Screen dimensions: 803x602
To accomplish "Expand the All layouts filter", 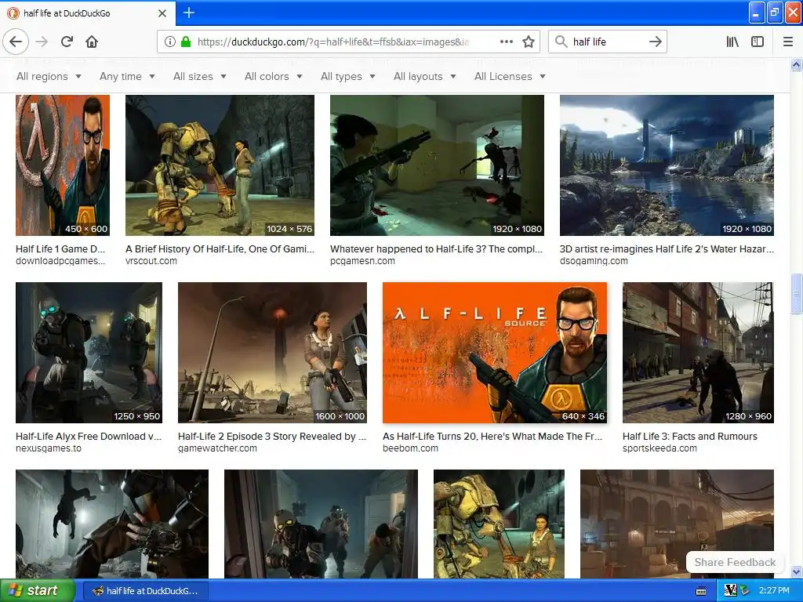I will (x=425, y=76).
